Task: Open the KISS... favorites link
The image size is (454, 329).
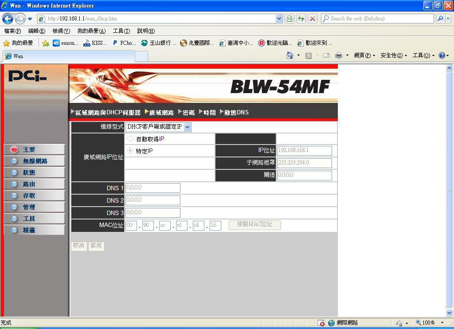Action: pos(95,43)
